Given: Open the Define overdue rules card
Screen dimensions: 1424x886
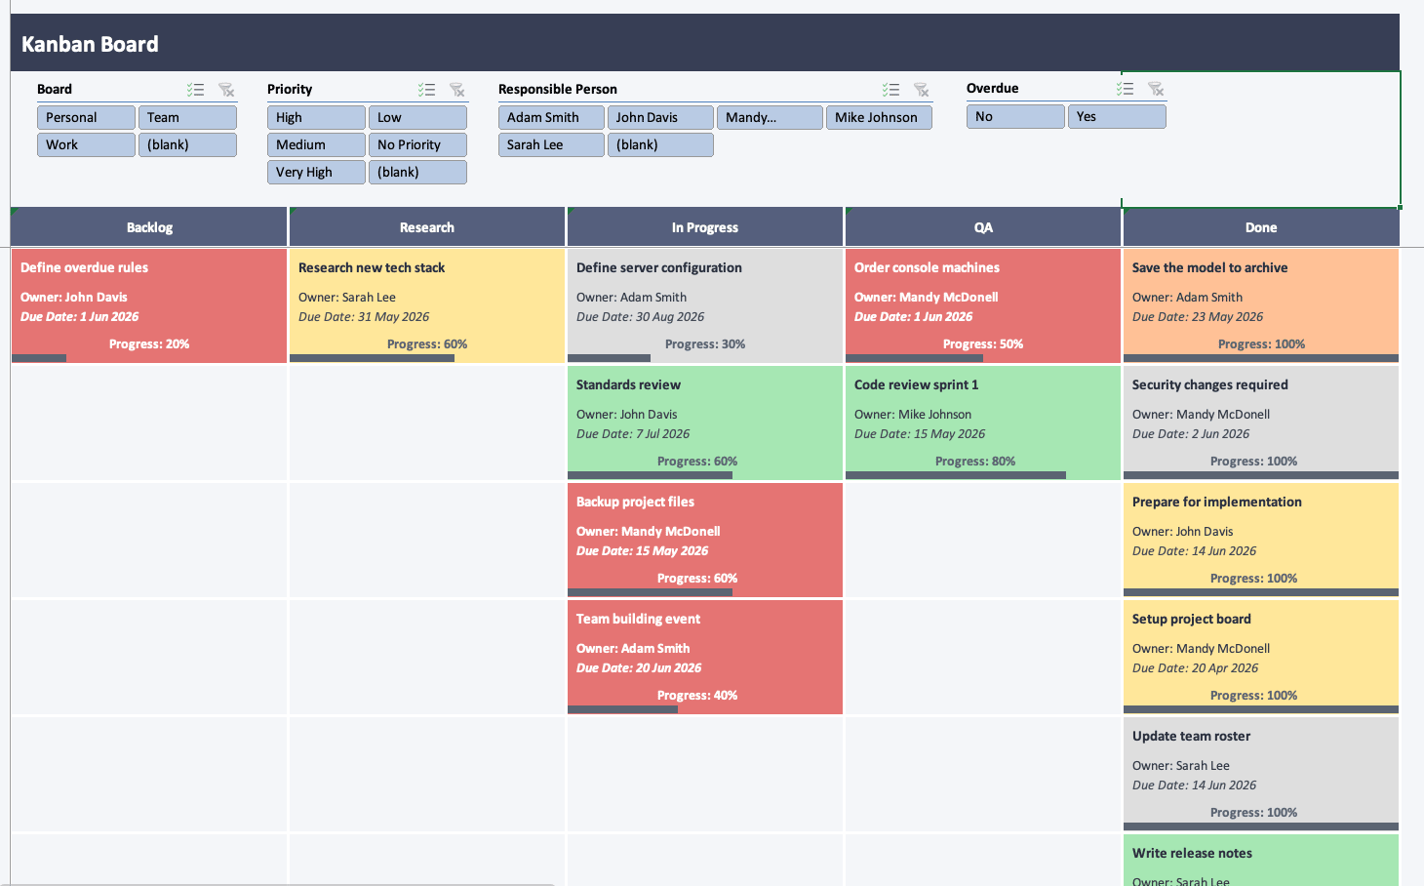Looking at the screenshot, I should tap(149, 305).
